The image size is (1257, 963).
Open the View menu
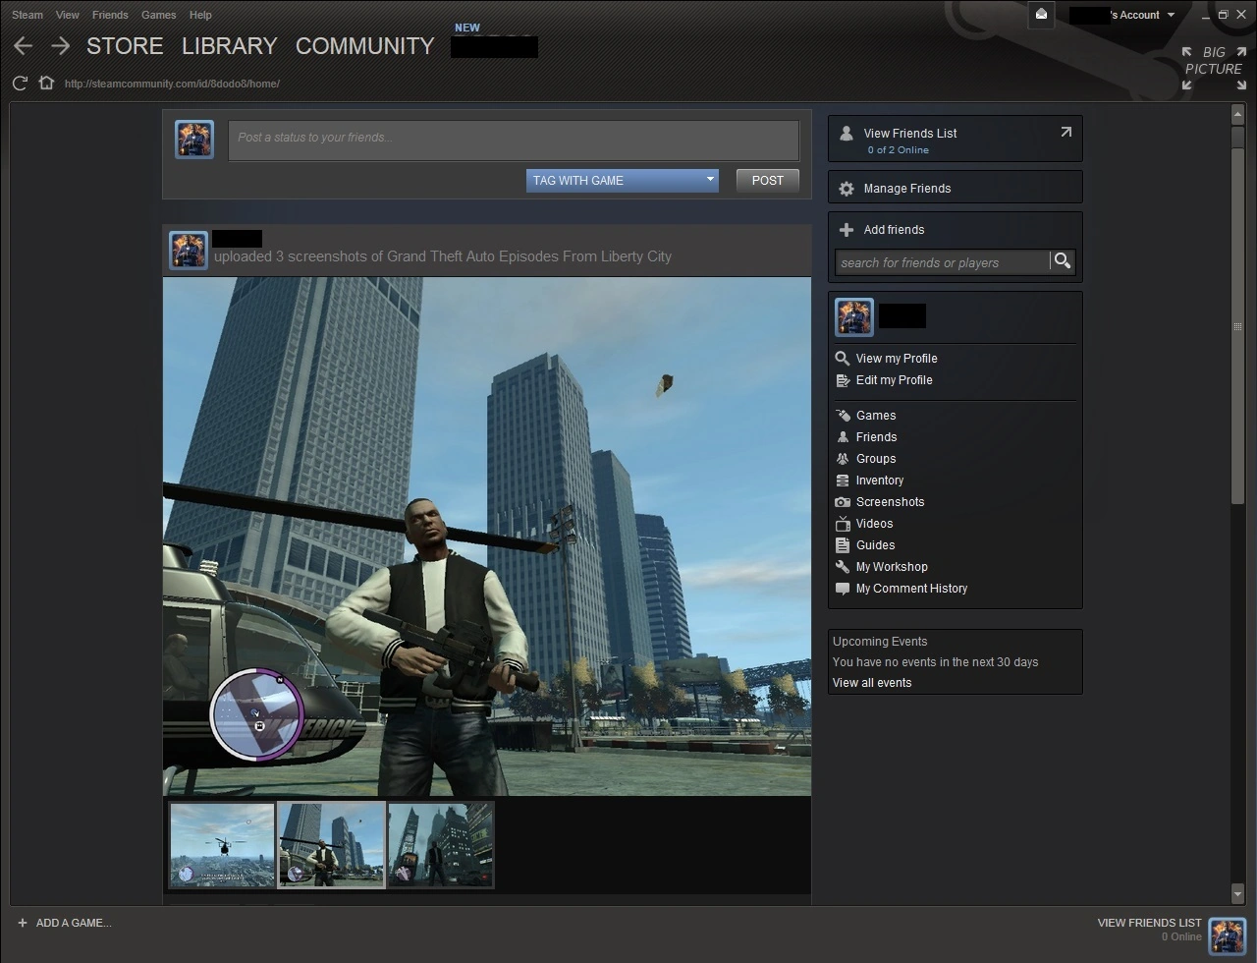(68, 15)
